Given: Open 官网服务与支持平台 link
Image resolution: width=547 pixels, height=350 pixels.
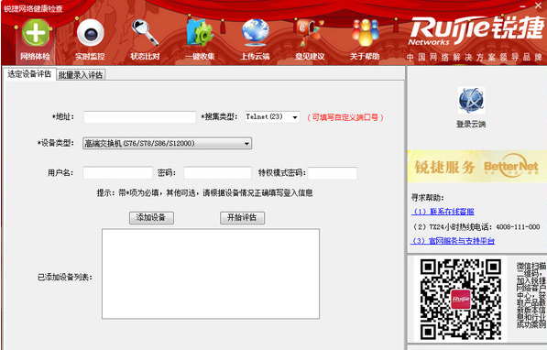Looking at the screenshot, I should tap(454, 241).
